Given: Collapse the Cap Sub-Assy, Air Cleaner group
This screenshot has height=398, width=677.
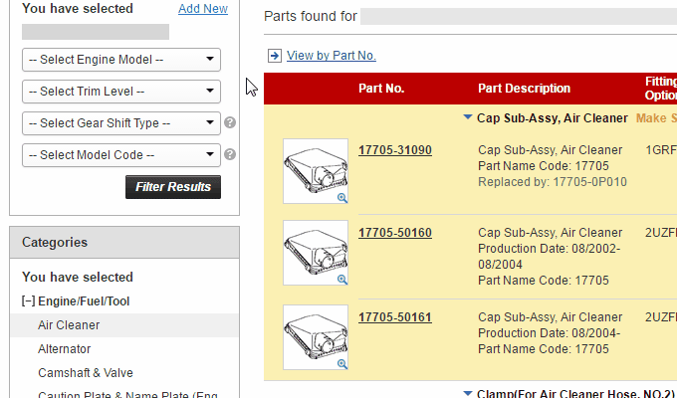Looking at the screenshot, I should [x=468, y=117].
